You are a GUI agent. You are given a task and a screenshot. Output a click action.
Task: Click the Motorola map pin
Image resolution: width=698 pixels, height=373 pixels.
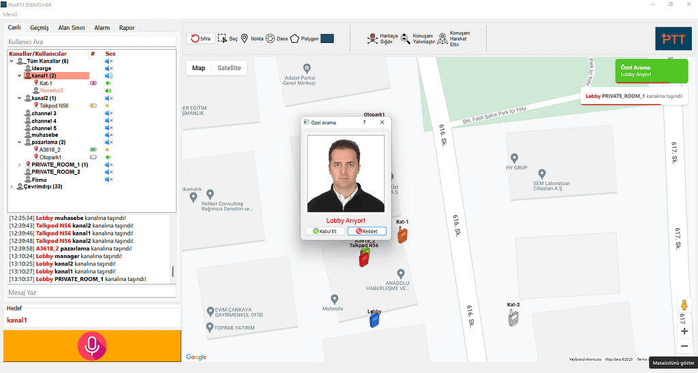[x=335, y=299]
